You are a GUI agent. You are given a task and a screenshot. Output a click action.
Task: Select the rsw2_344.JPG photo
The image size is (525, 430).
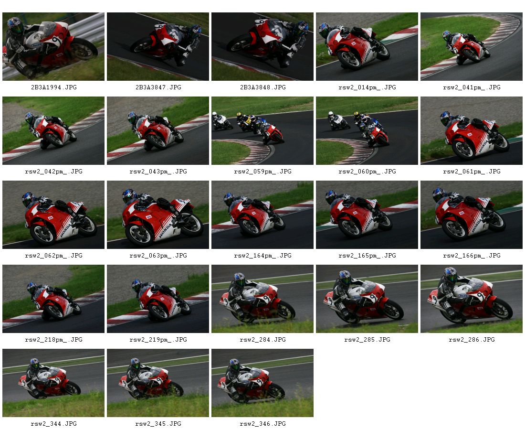click(53, 383)
